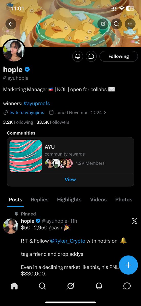141x306 pixels.
Task: Tap the back arrow icon
Action: [11, 24]
